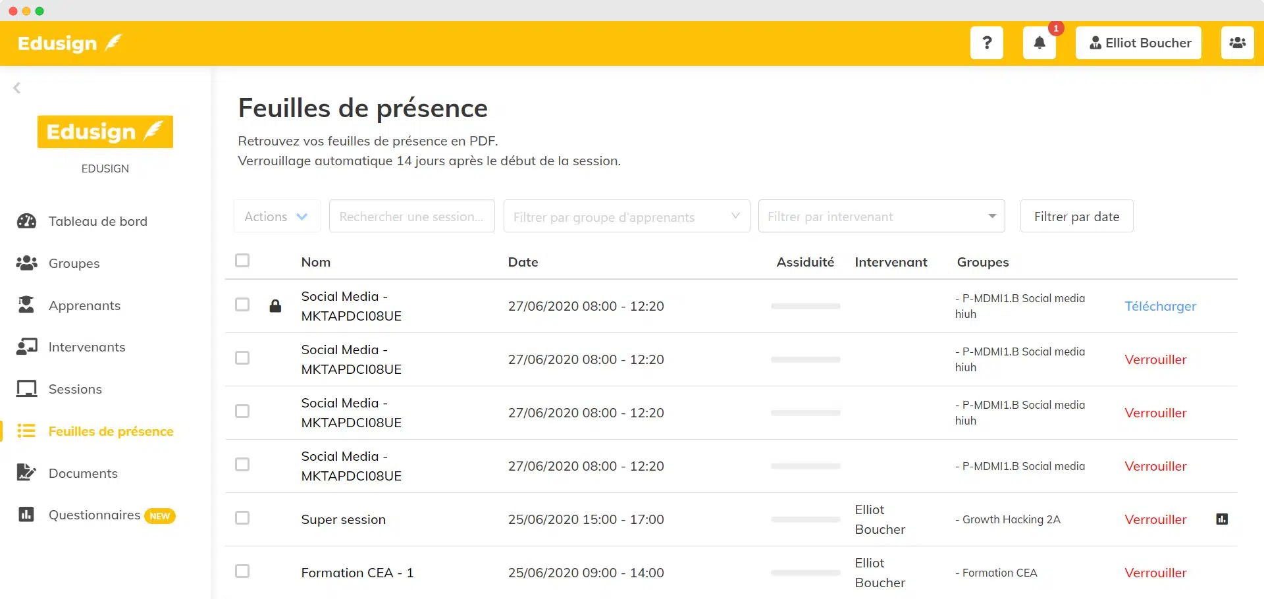Click the - Formation CEA group cell
The height and width of the screenshot is (599, 1264).
996,573
